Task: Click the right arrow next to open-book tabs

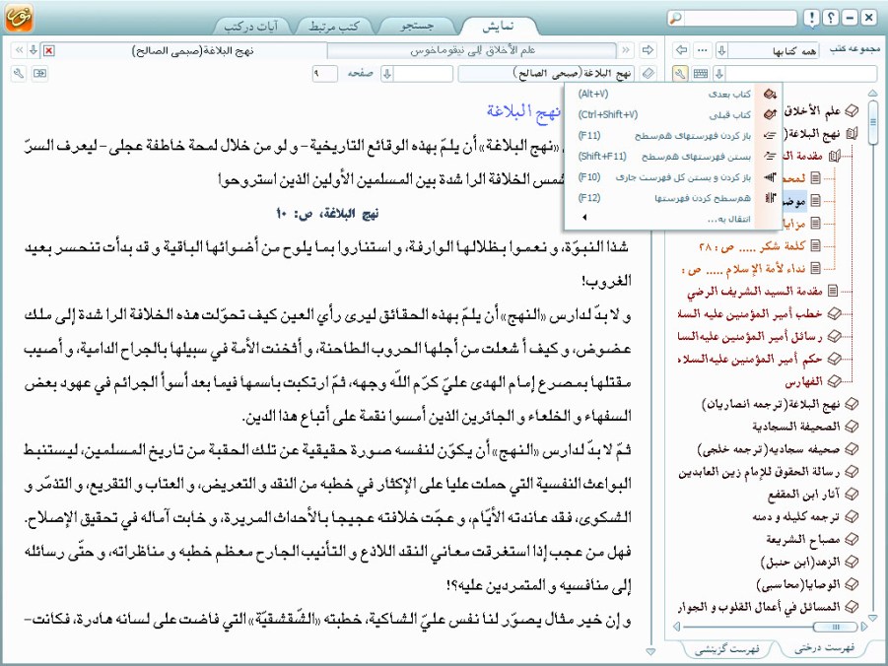Action: [x=648, y=50]
